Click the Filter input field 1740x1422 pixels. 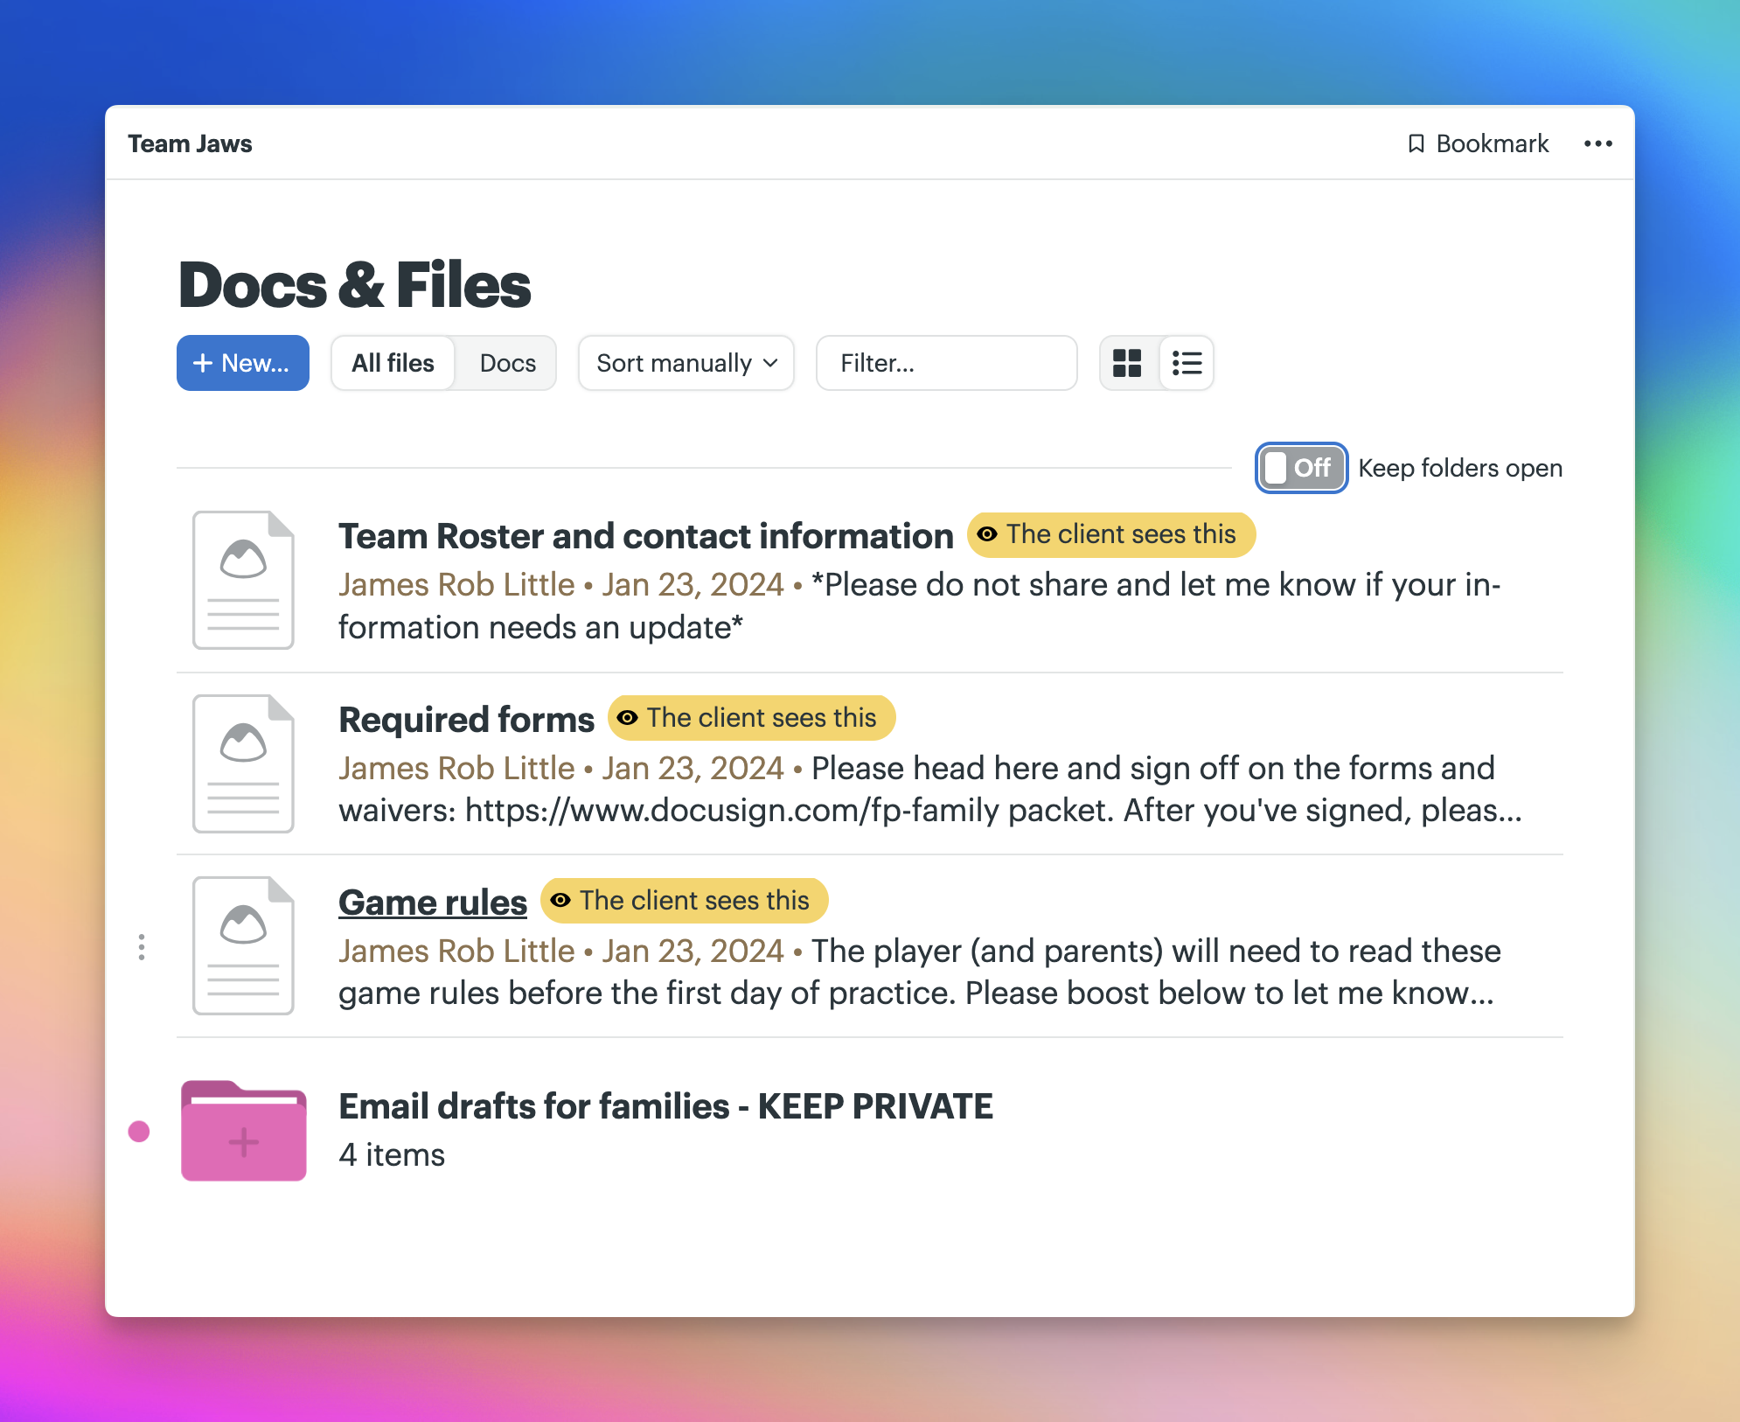click(946, 363)
